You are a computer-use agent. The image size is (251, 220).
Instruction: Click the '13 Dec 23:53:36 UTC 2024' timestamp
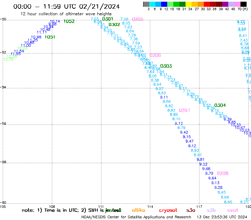point(222,217)
